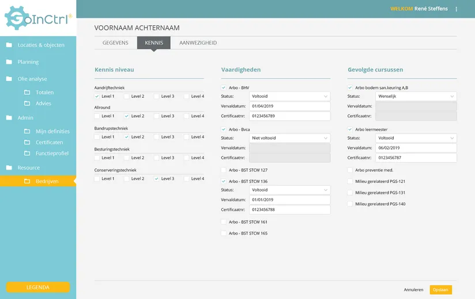Click the Locaties & objecten folder icon

[9, 45]
